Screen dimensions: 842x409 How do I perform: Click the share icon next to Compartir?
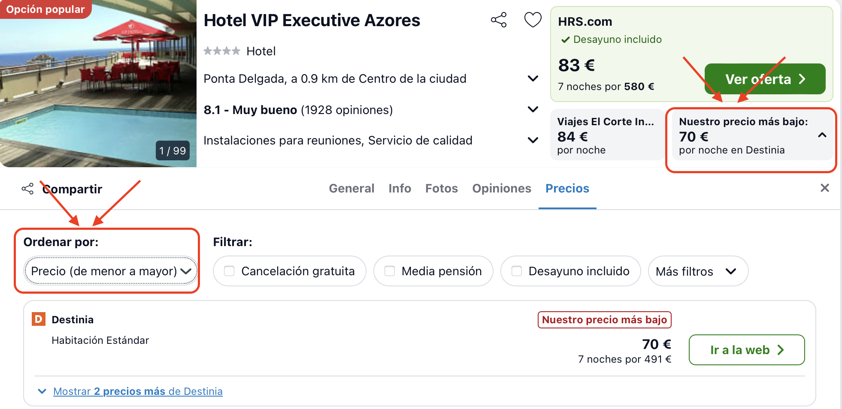(27, 189)
